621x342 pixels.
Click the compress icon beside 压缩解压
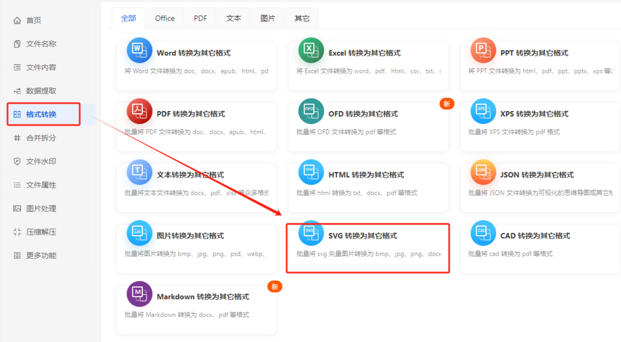(17, 232)
